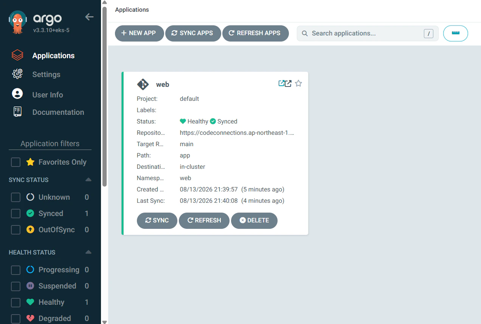Check the Degraded health filter
The width and height of the screenshot is (481, 324).
(16, 319)
